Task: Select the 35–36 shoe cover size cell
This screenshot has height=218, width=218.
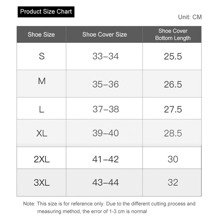Action: pyautogui.click(x=106, y=84)
